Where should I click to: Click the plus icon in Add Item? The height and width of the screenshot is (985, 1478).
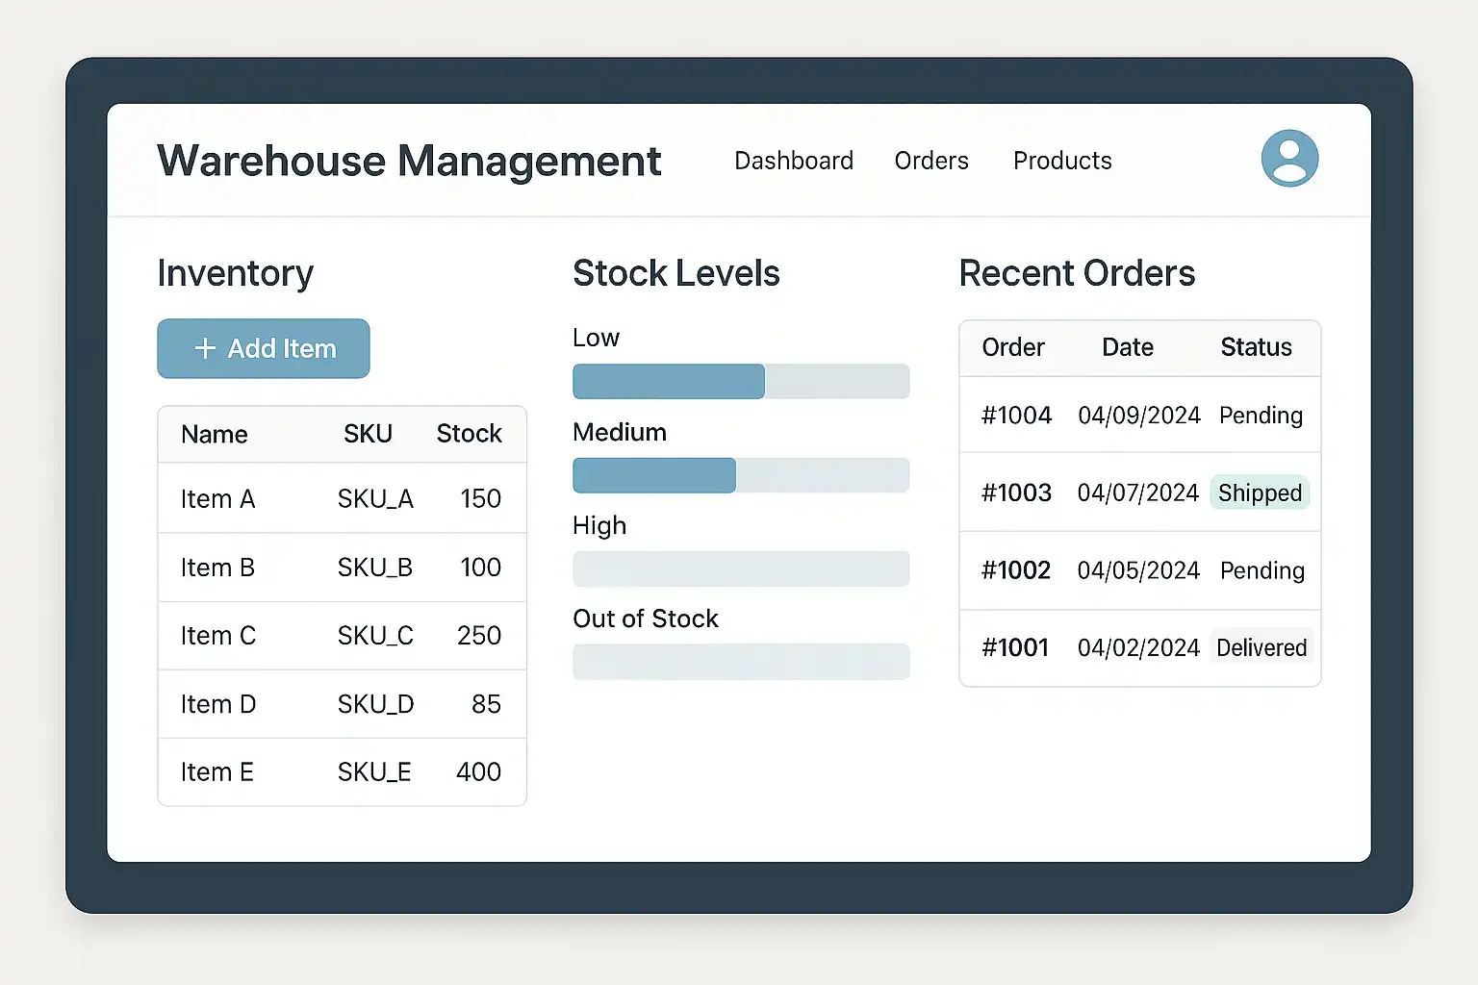click(x=205, y=348)
